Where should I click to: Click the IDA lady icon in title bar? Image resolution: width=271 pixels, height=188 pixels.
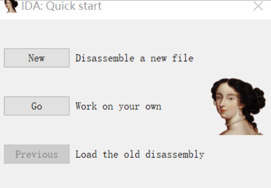[11, 6]
